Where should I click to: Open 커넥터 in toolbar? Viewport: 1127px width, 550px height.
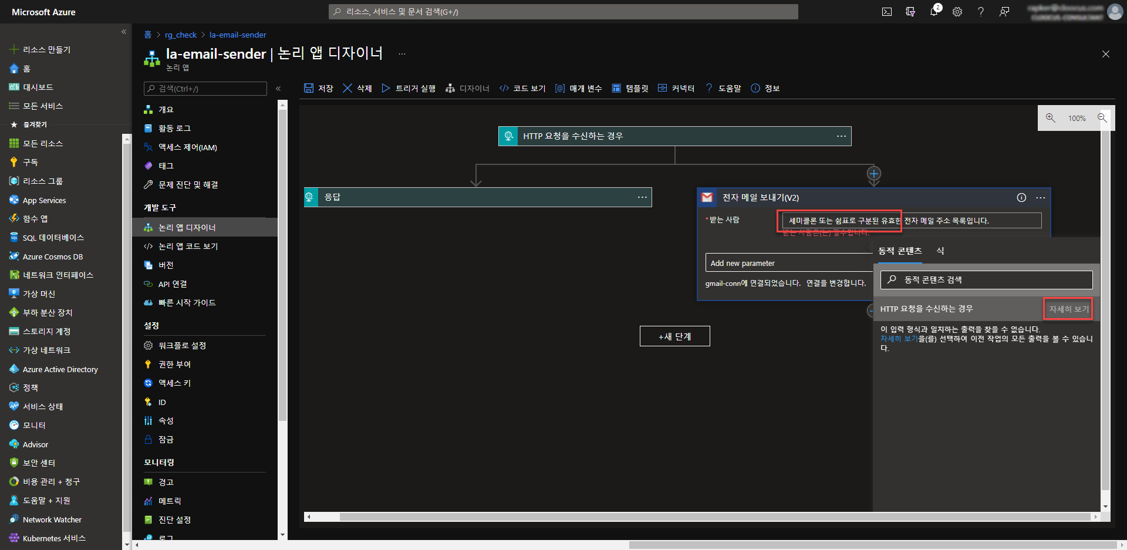pos(676,88)
